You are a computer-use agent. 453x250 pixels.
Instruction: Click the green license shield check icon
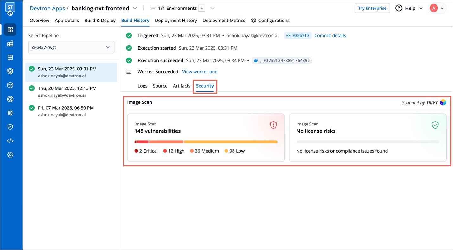point(435,125)
